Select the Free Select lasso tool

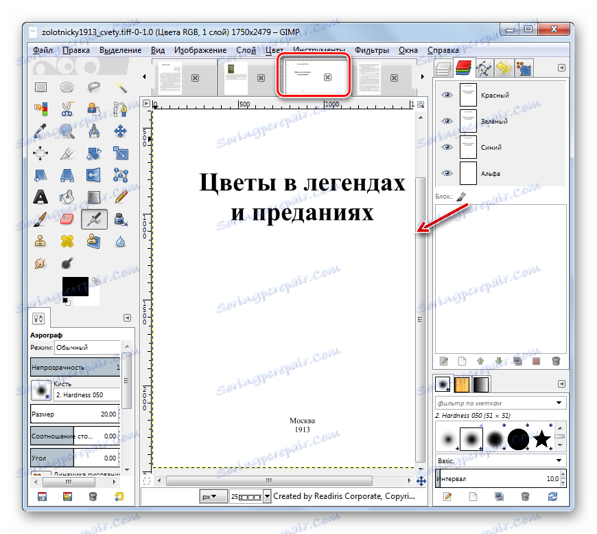93,87
